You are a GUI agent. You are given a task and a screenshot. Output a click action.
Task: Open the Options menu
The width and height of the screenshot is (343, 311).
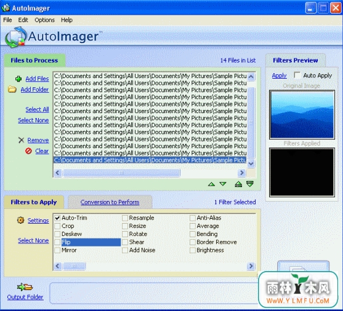point(44,20)
